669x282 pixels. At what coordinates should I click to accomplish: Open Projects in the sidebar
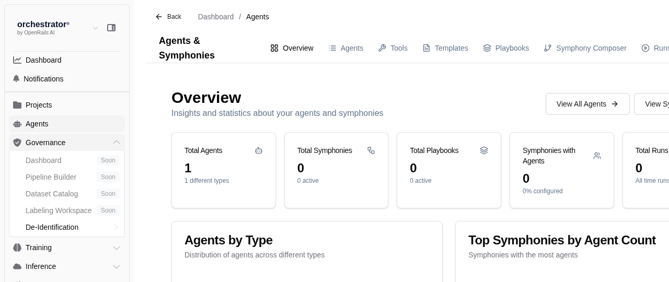pyautogui.click(x=67, y=105)
